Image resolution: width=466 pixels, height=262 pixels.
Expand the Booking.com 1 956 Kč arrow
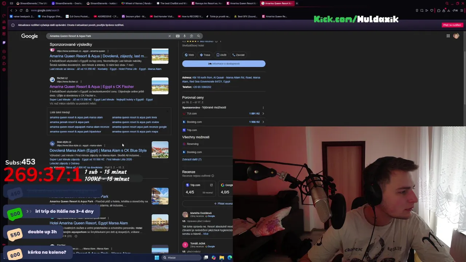pos(263,122)
